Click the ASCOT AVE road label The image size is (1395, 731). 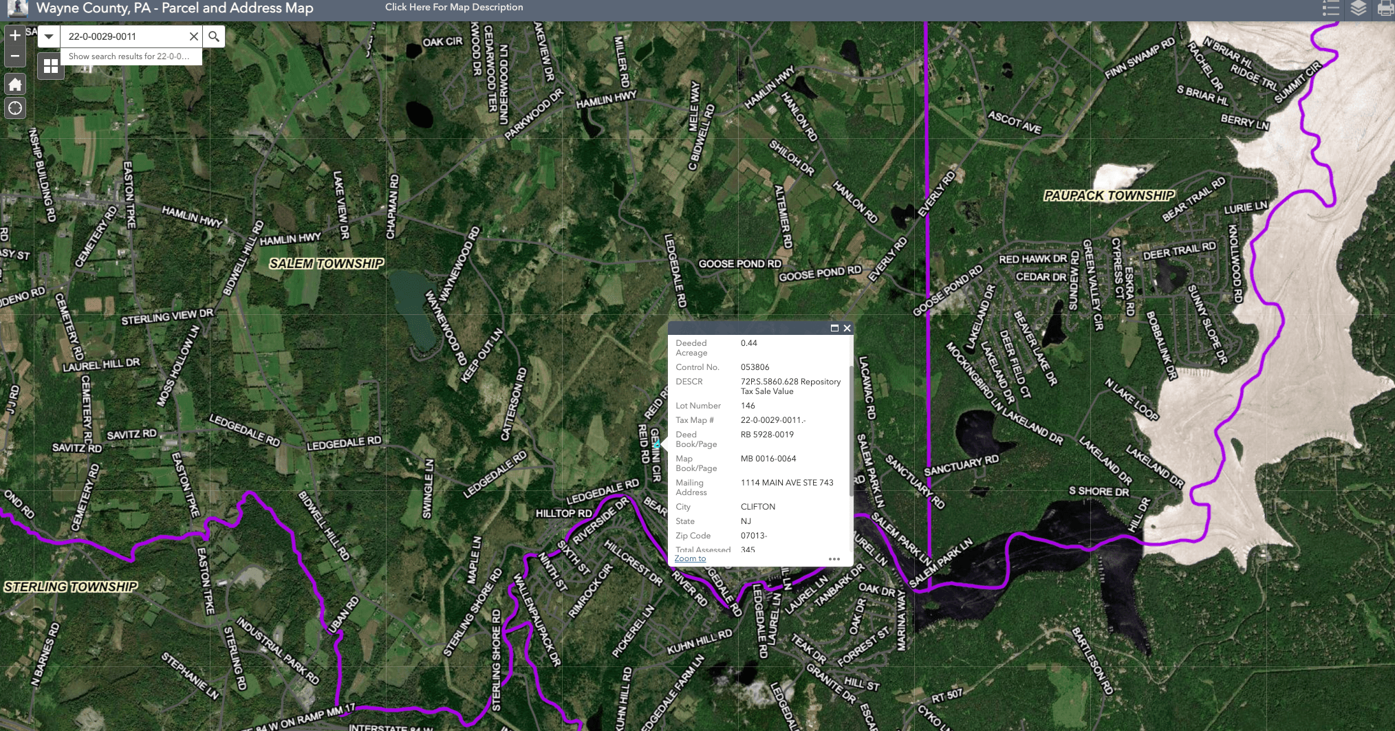point(1015,122)
